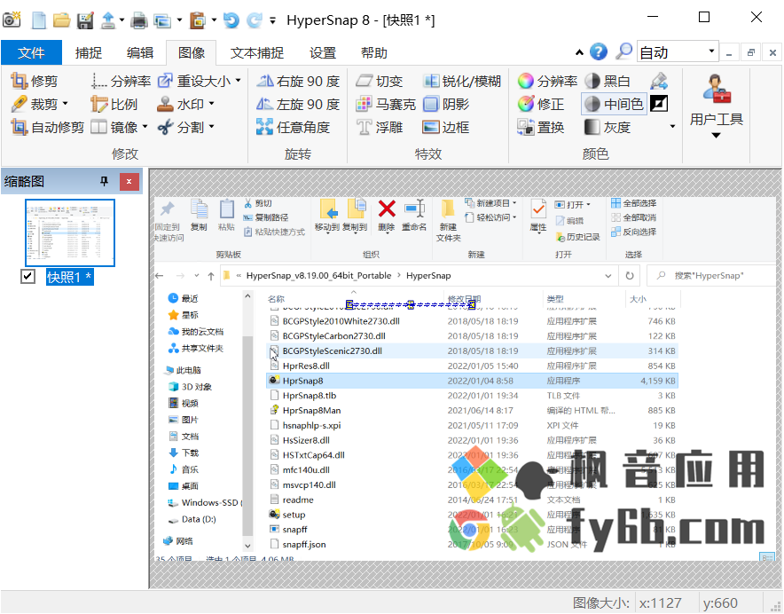Click the paint tube icon in 颜色 group
Image resolution: width=784 pixels, height=614 pixels.
659,81
